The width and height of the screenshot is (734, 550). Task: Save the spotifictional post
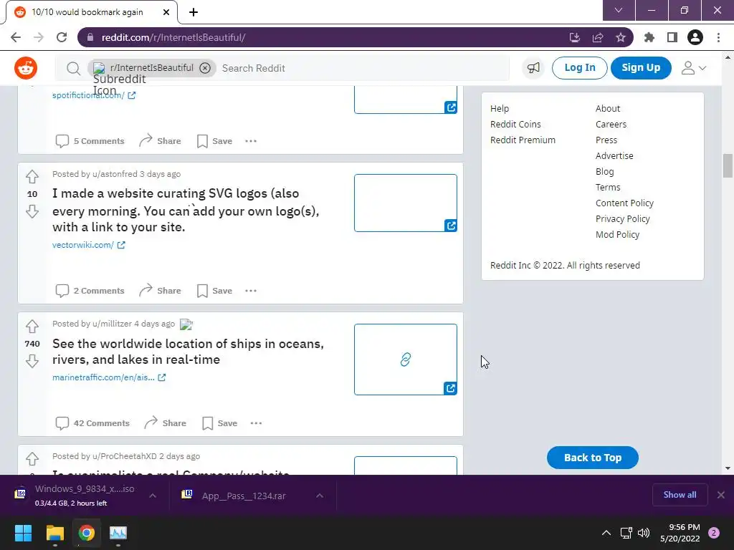(214, 141)
